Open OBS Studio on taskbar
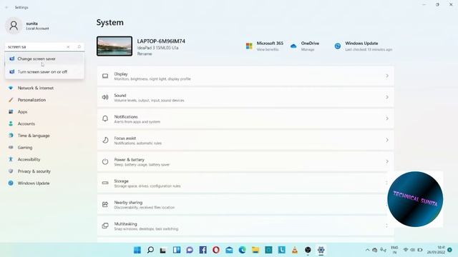 click(x=308, y=250)
